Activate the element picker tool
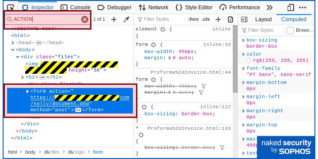Viewport: 318px width, 159px height. click(x=11, y=8)
